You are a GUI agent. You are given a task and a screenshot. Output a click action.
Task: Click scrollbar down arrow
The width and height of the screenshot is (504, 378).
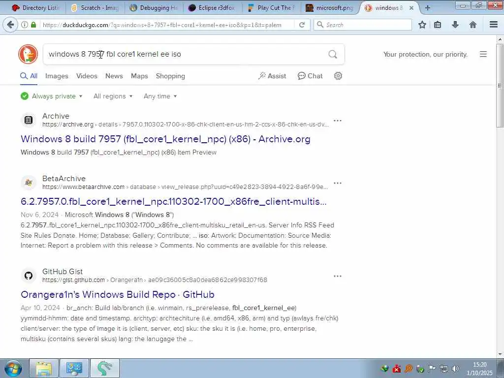pos(500,354)
